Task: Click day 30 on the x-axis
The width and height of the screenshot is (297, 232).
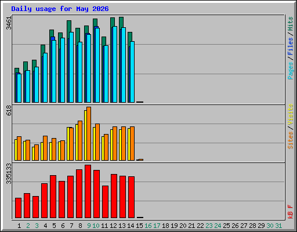Action: pos(270,226)
